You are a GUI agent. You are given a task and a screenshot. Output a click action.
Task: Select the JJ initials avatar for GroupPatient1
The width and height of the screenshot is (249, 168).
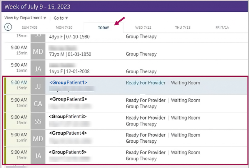(x=38, y=86)
